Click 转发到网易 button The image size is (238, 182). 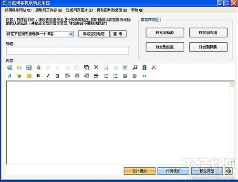click(x=208, y=47)
